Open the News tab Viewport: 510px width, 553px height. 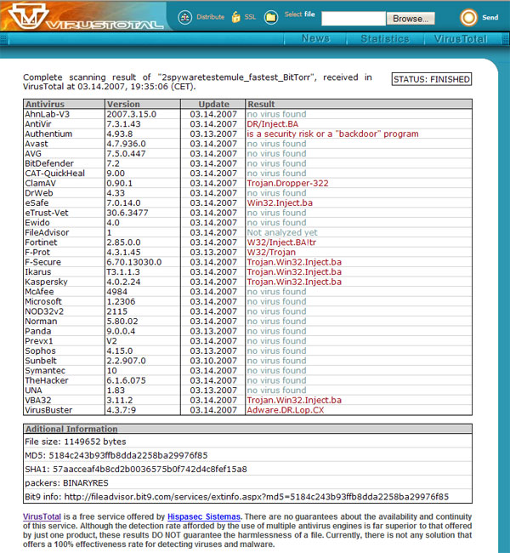point(316,38)
